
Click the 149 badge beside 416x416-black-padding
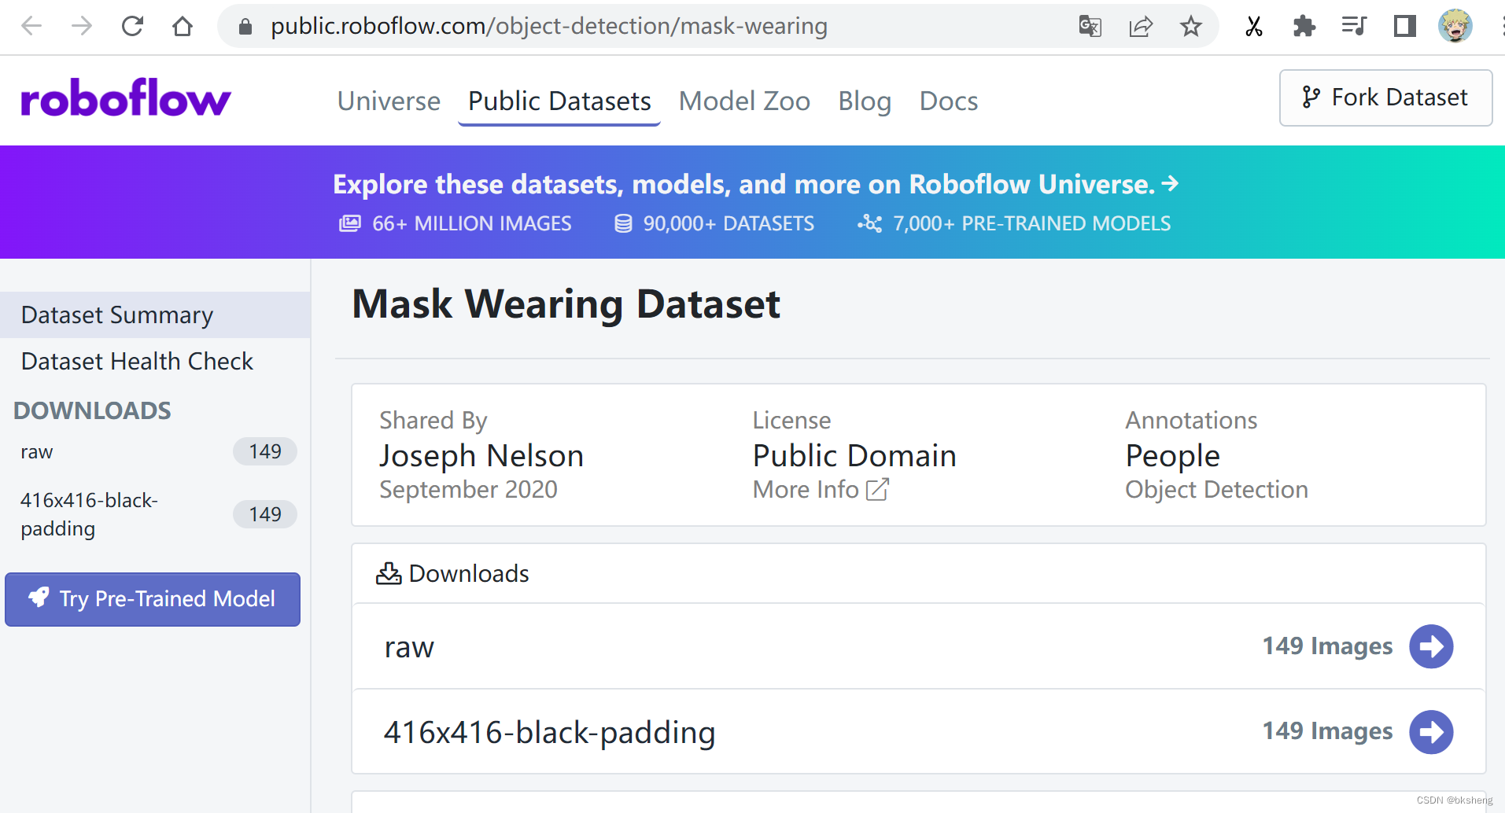click(265, 514)
